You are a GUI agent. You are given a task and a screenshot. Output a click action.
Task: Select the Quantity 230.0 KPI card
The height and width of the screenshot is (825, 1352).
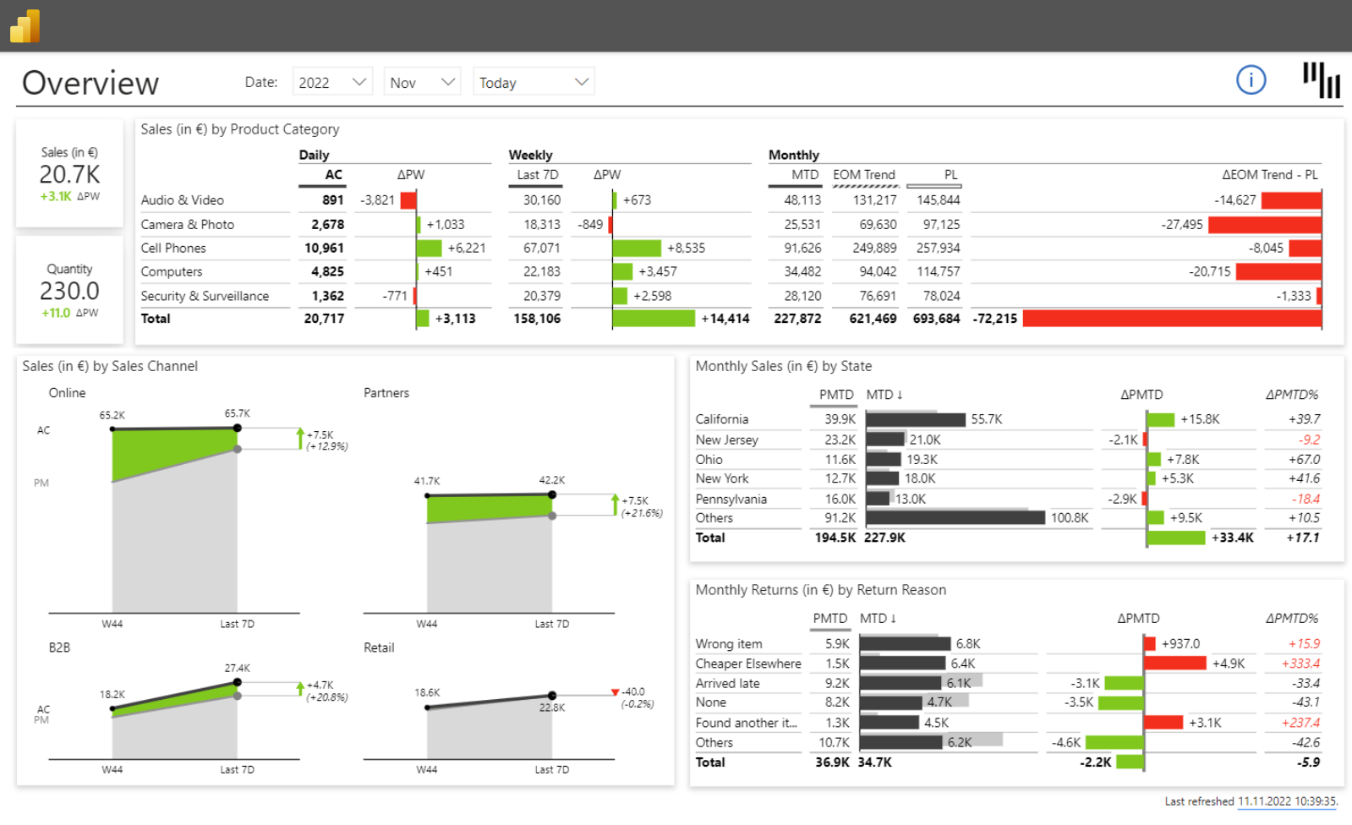coord(69,291)
